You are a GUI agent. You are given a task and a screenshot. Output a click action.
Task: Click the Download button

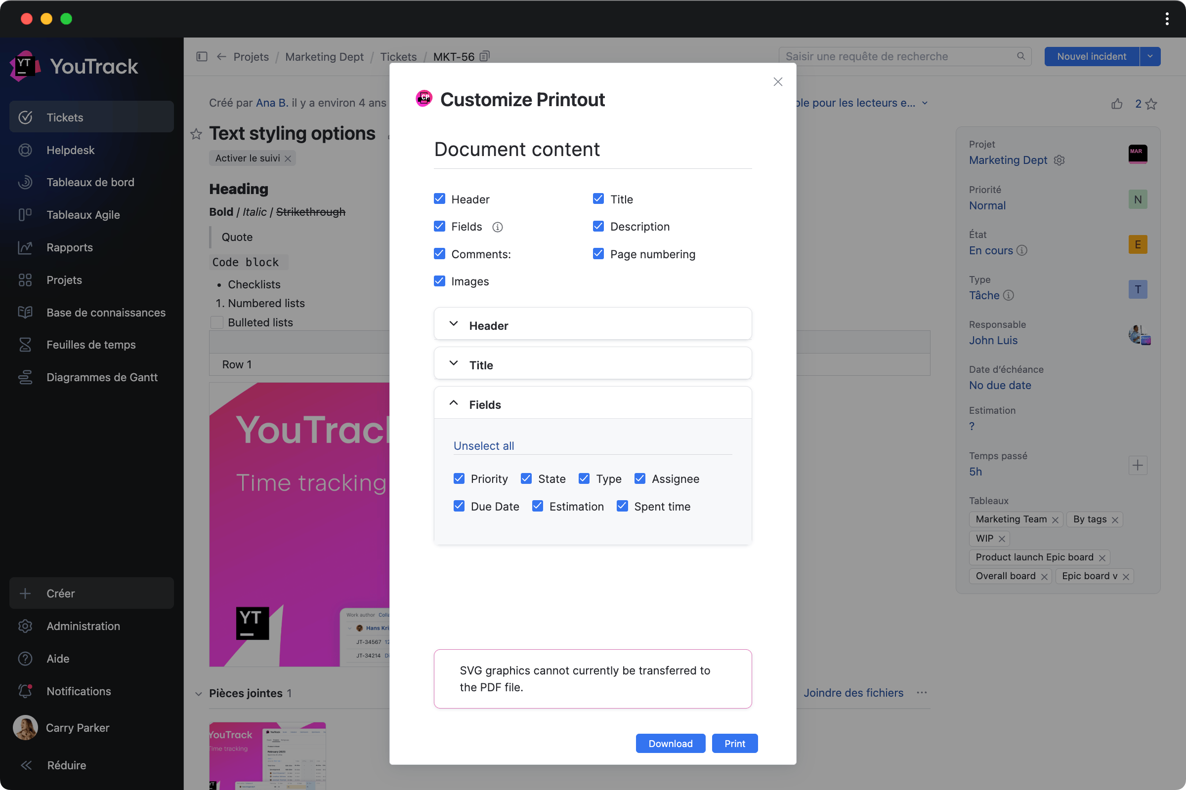(x=670, y=743)
